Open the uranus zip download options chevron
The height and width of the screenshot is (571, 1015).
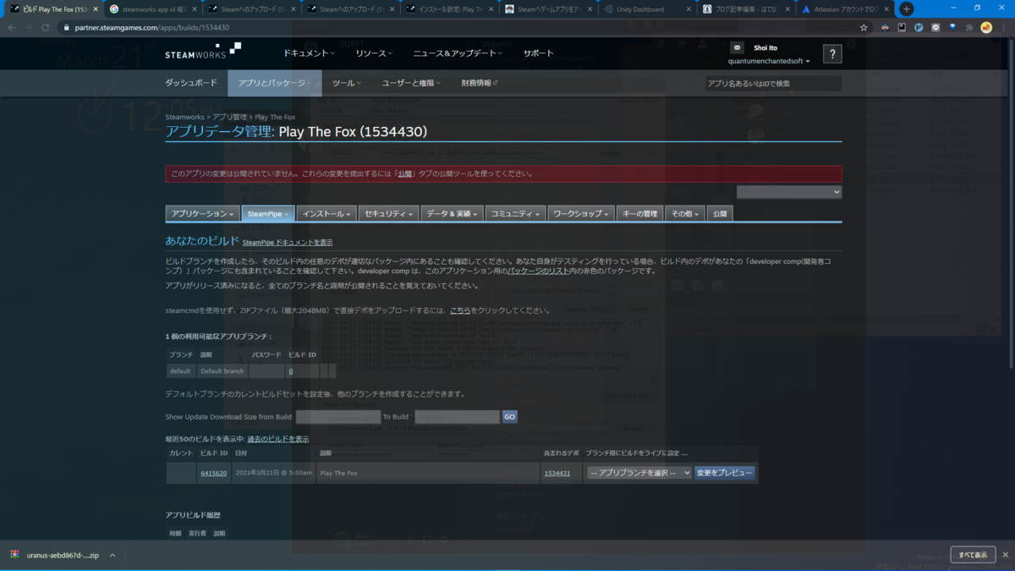click(112, 555)
